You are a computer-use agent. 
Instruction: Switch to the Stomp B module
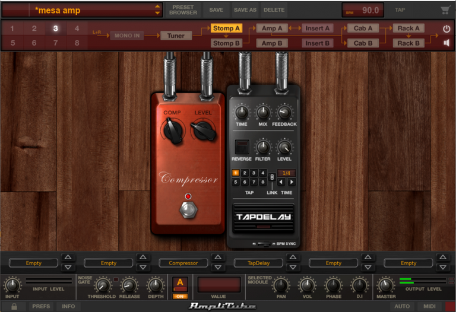226,43
